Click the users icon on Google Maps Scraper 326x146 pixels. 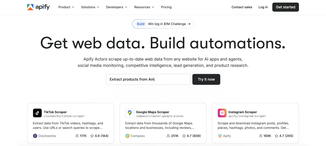168,136
